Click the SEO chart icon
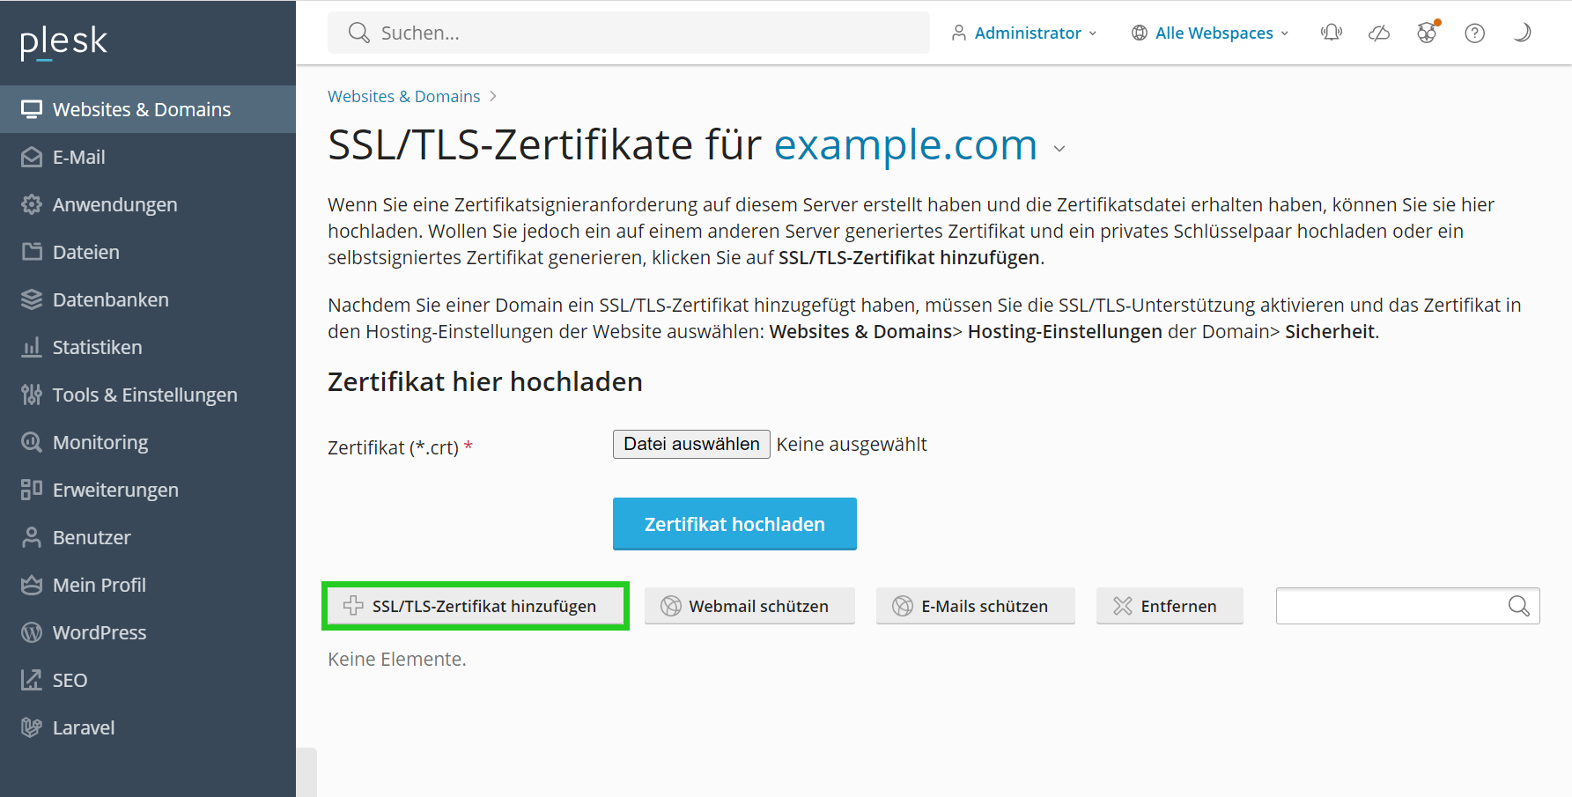The height and width of the screenshot is (797, 1572). tap(32, 680)
